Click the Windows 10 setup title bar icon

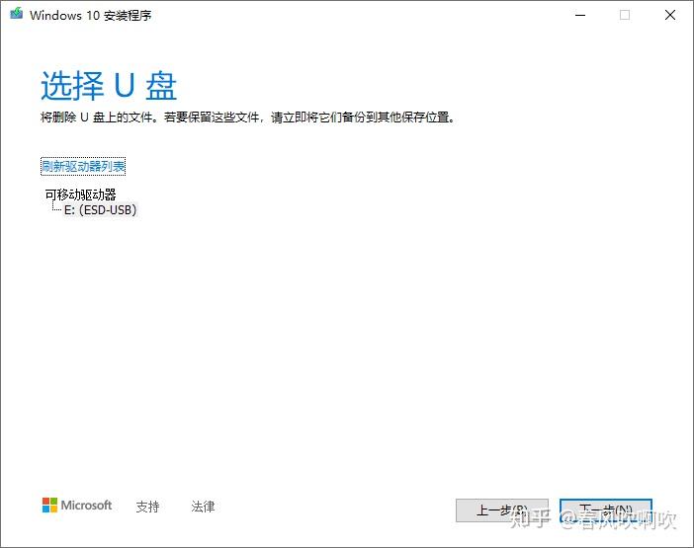(17, 14)
